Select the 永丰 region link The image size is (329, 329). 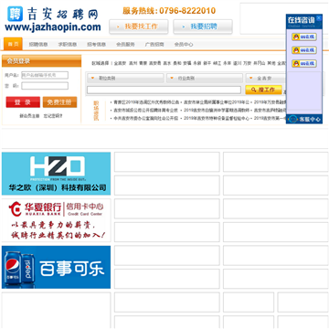coord(227,63)
